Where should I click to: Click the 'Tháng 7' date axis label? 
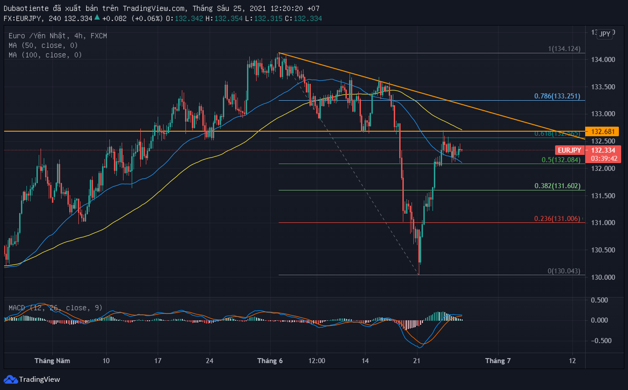tap(498, 361)
